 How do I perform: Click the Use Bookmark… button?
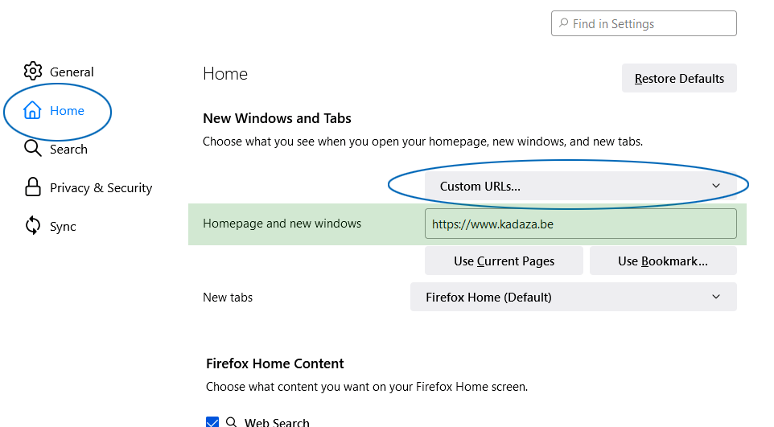tap(663, 261)
